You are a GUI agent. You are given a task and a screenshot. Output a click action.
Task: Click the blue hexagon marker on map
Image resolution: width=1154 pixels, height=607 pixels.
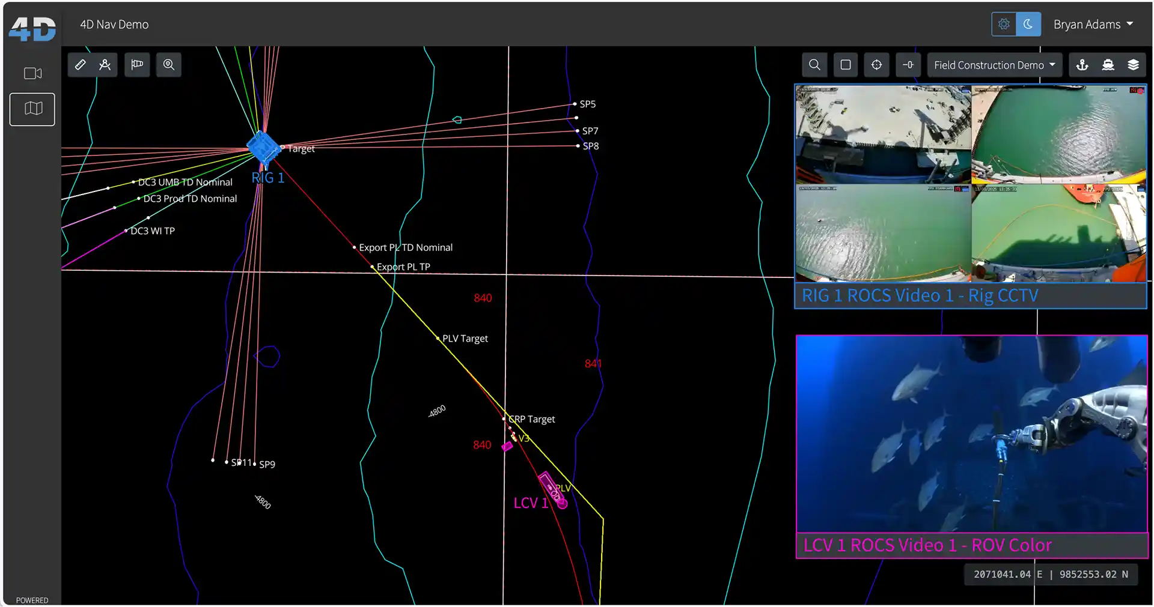tap(267, 357)
